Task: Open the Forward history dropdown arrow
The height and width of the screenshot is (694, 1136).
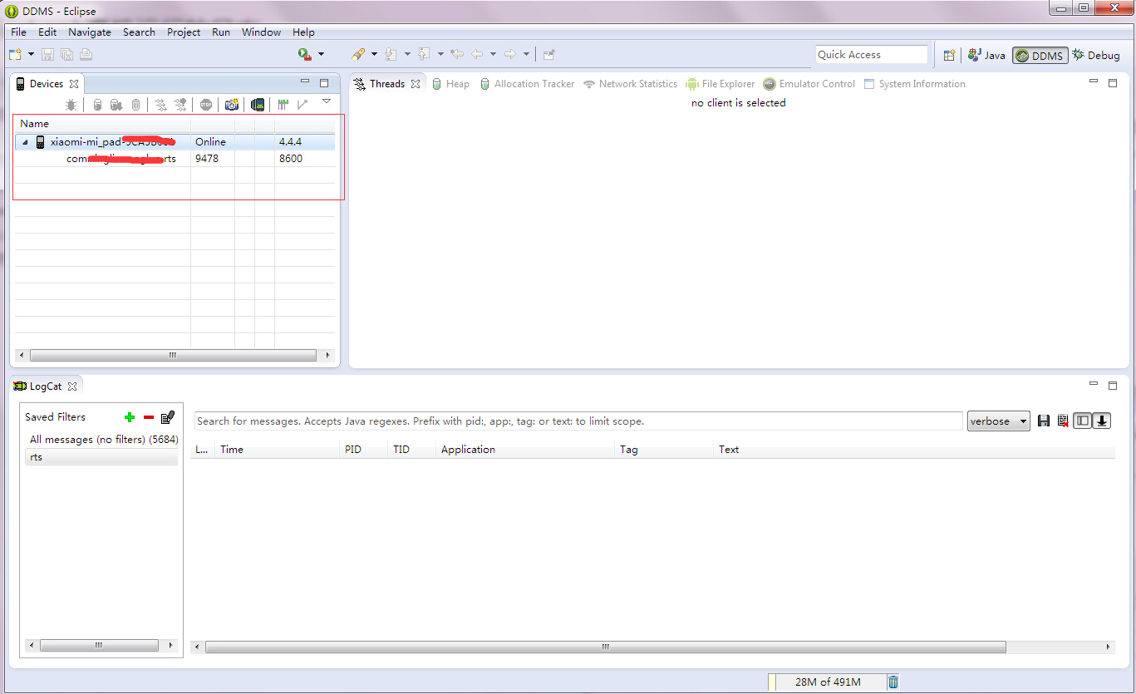Action: (526, 54)
